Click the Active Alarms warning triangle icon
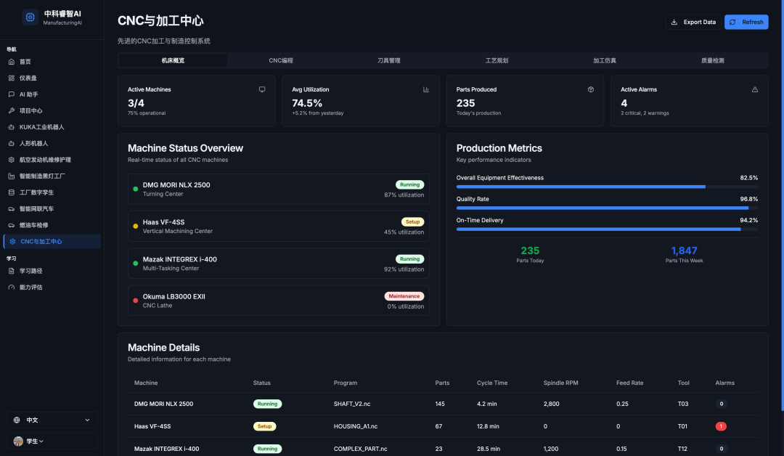Viewport: 784px width, 456px height. point(754,89)
